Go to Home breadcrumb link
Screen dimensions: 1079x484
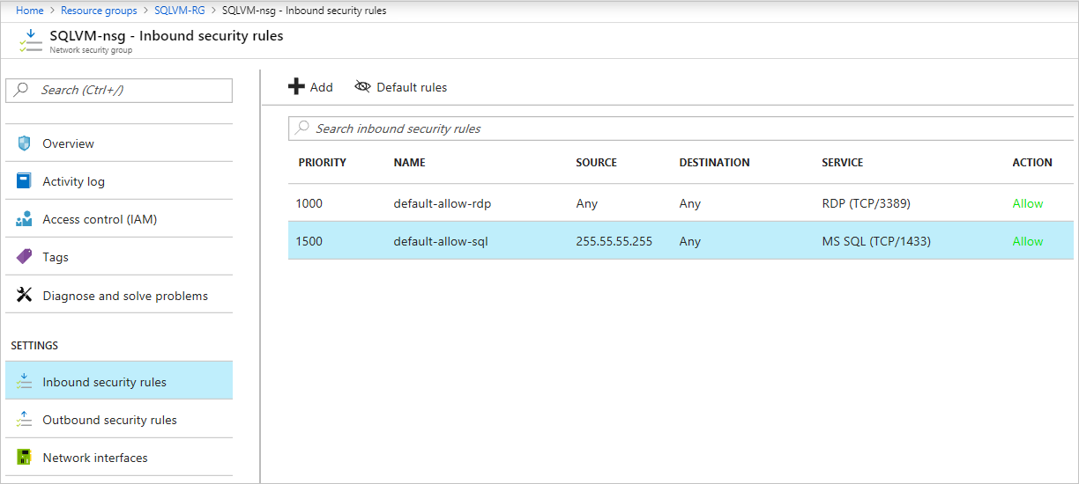pos(29,11)
